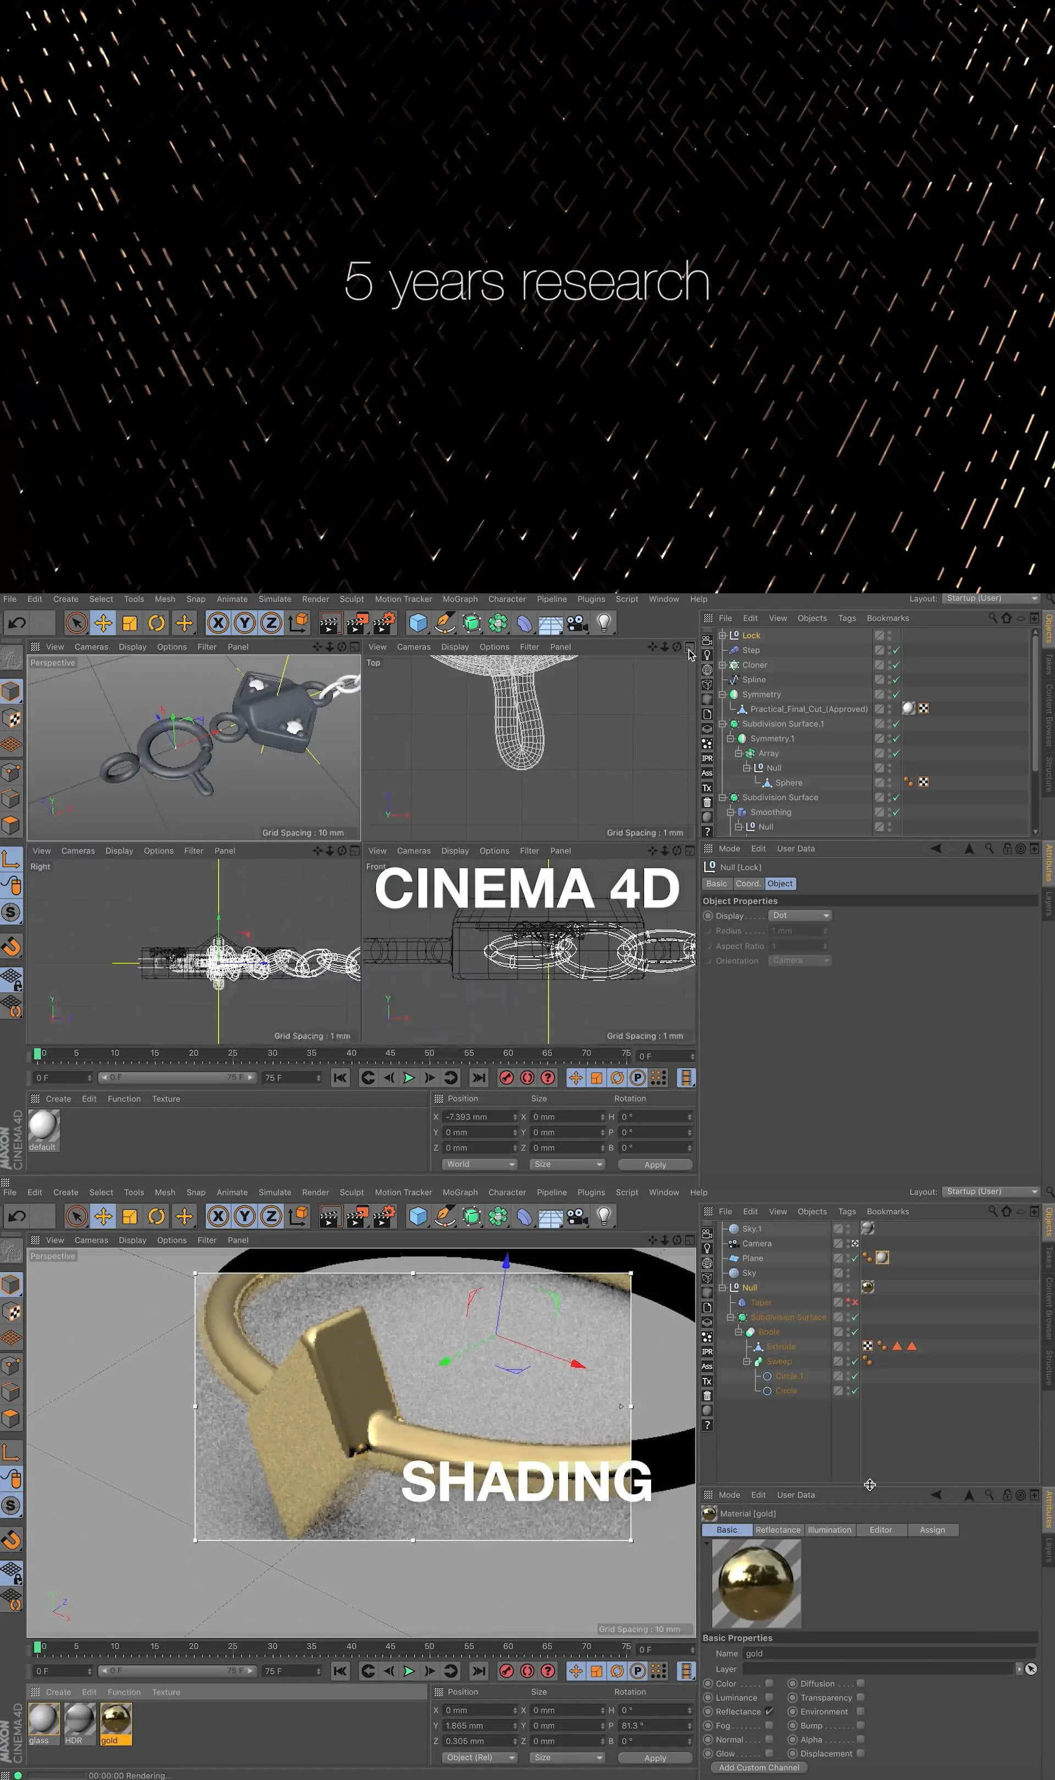Toggle Z-axis lock in chain scene window
This screenshot has width=1055, height=1780.
[271, 623]
